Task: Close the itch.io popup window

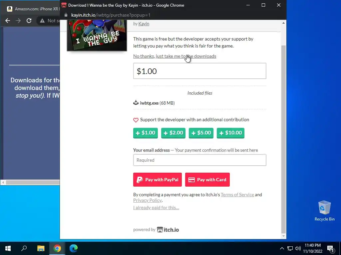Action: coord(279,5)
